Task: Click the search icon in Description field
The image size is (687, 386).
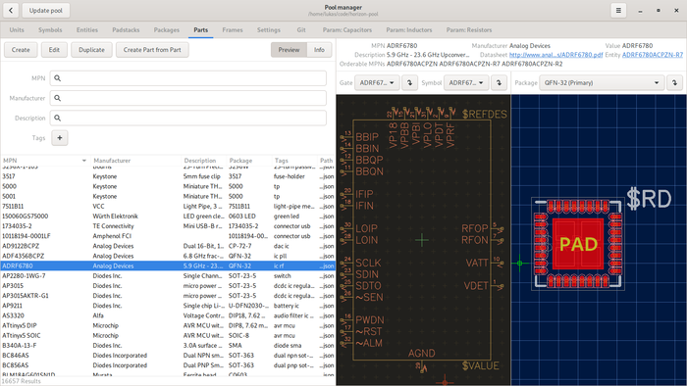Action: 57,118
